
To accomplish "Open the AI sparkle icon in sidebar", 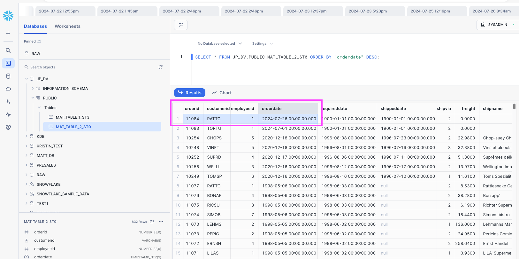I will tap(8, 102).
